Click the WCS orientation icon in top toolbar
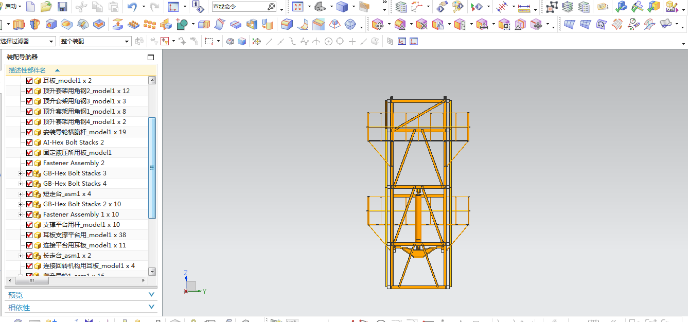The width and height of the screenshot is (688, 322). tap(173, 7)
